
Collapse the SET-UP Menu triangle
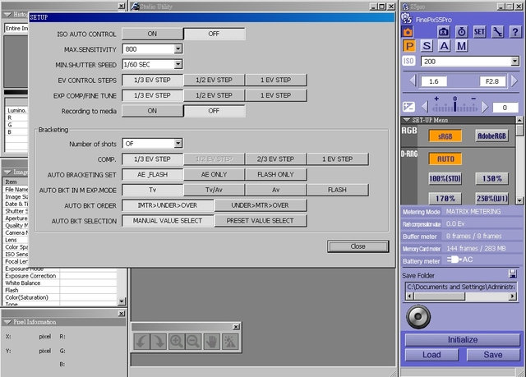coord(407,120)
